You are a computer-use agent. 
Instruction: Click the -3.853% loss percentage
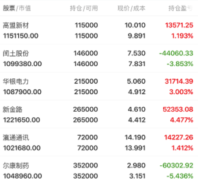180,64
